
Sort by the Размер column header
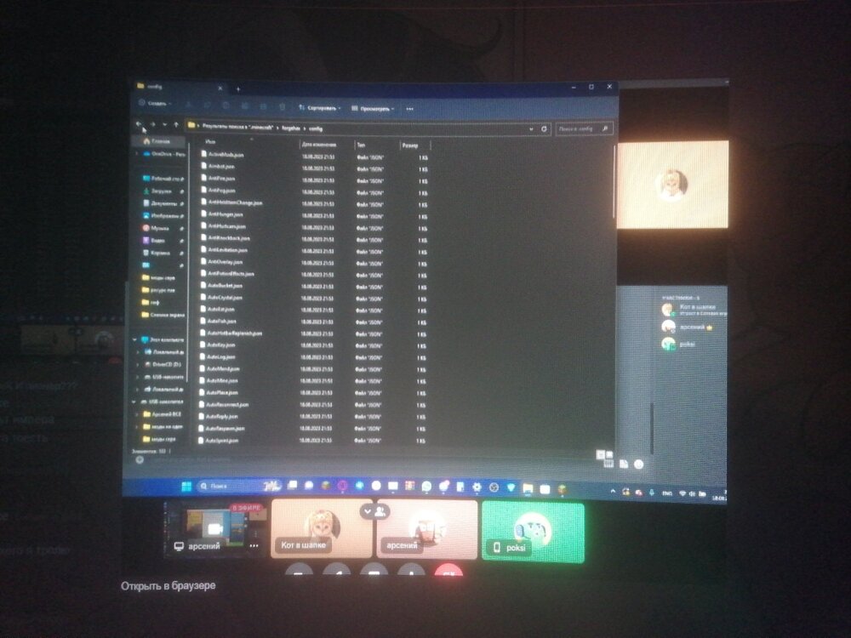410,145
